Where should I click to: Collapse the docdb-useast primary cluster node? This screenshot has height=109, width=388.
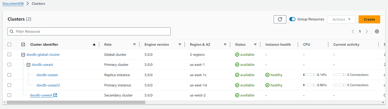click(28, 65)
